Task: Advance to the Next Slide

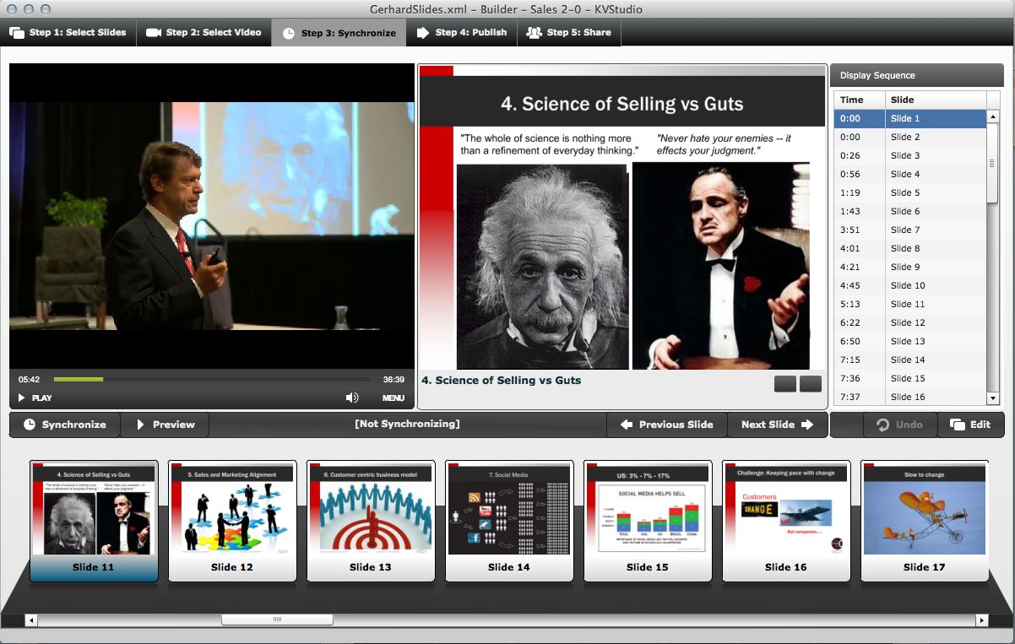Action: click(777, 425)
